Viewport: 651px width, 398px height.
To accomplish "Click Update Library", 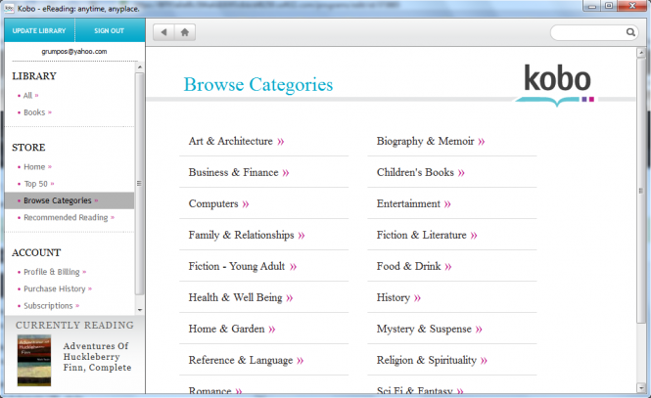I will 39,30.
